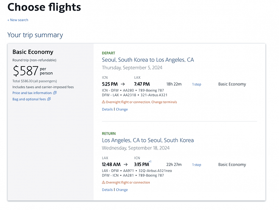View the 1 stop info for the return flight
The height and width of the screenshot is (210, 279).
coord(197,165)
